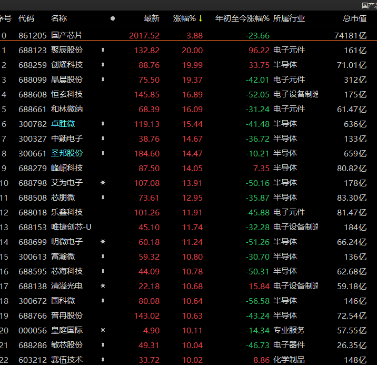Image resolution: width=377 pixels, height=365 pixels.
Task: Select stock name 皇庭国际
Action: coord(67,330)
